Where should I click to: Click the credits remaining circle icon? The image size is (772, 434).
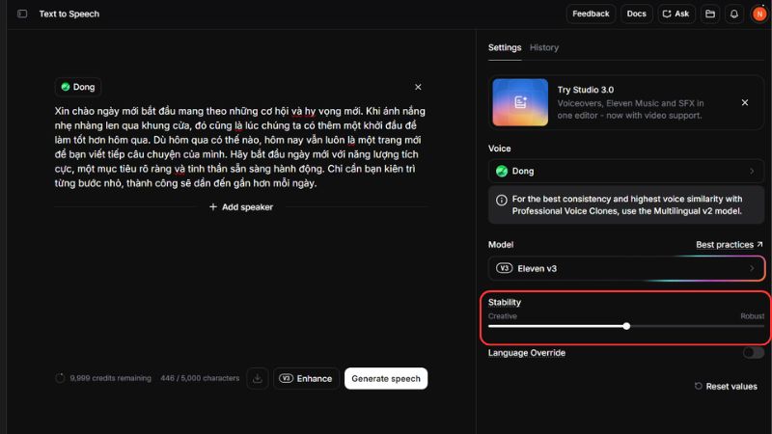pyautogui.click(x=60, y=378)
